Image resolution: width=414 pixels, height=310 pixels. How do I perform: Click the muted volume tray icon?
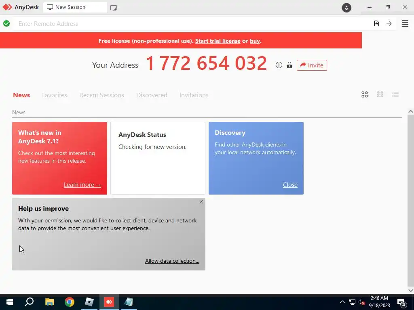pos(361,302)
